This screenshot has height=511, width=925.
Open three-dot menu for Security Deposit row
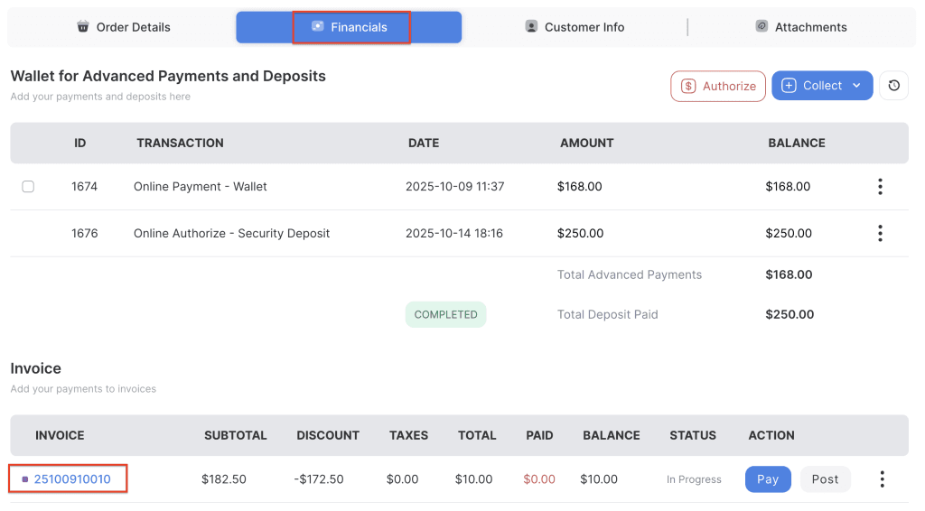click(880, 234)
